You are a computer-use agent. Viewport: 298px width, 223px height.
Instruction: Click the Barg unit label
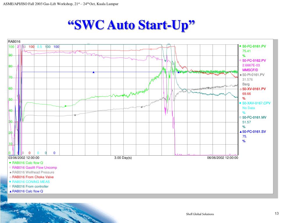246,84
